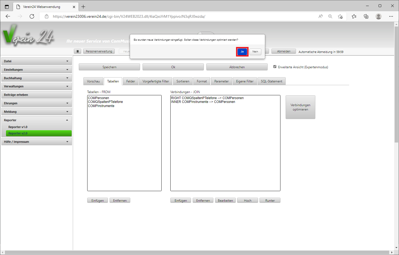Confirm dialog with Ja button

coord(242,52)
